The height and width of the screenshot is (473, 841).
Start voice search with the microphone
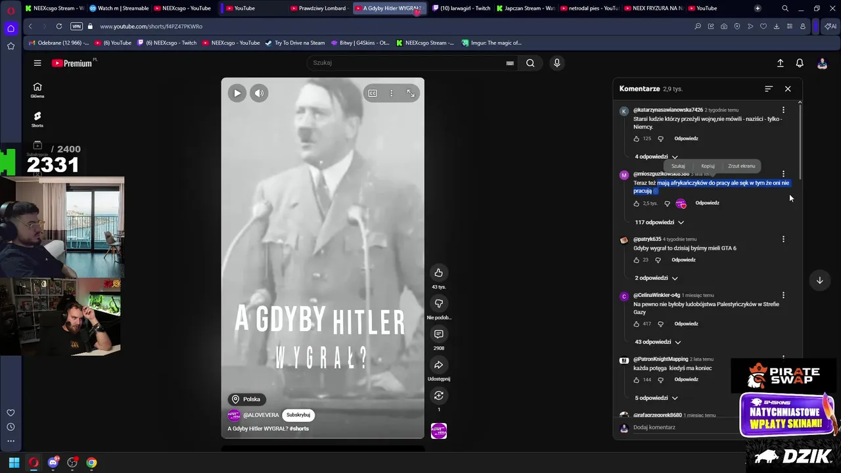(x=557, y=63)
